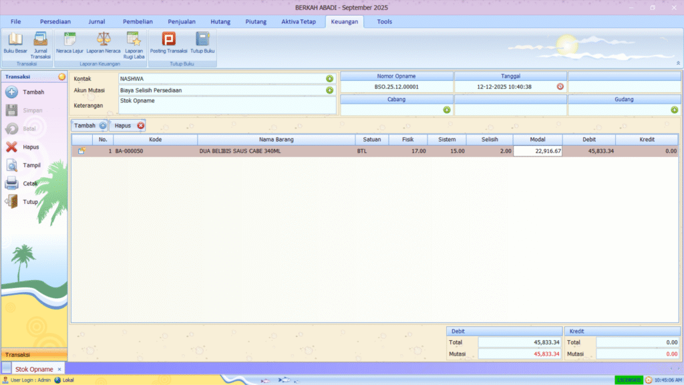Switch to the Persediaan ribbon tab
Viewport: 684px width, 385px height.
55,21
